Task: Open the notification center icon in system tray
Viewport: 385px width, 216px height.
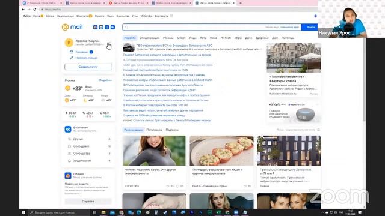Action: (360, 212)
